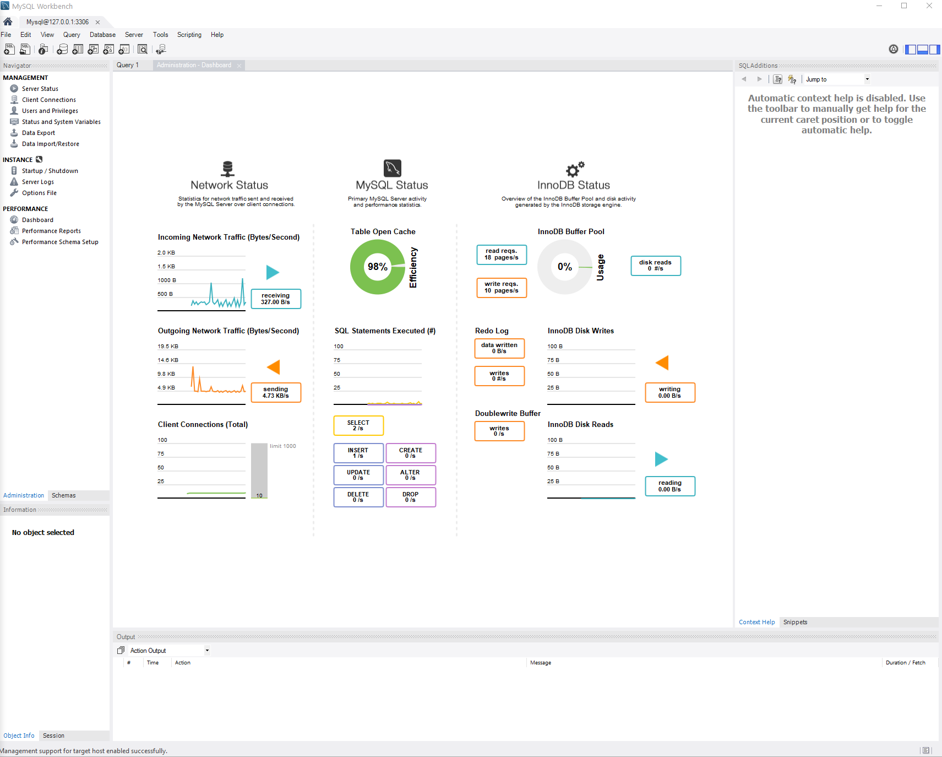The width and height of the screenshot is (942, 757).
Task: Open Data Export
Action: coord(39,133)
